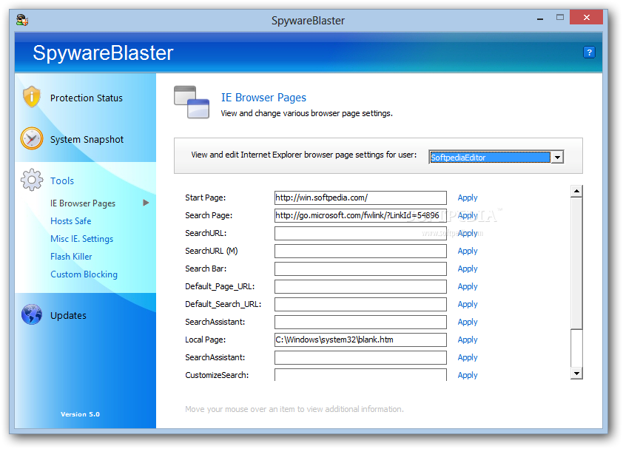Apply the first SearchAssistant setting
This screenshot has width=623, height=449.
point(468,322)
